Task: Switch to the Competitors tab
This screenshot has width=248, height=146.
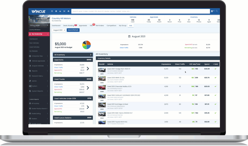Action: click(x=111, y=26)
